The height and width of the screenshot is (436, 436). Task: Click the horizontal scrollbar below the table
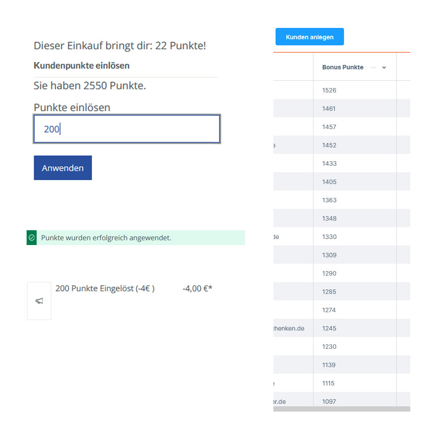coord(341,409)
